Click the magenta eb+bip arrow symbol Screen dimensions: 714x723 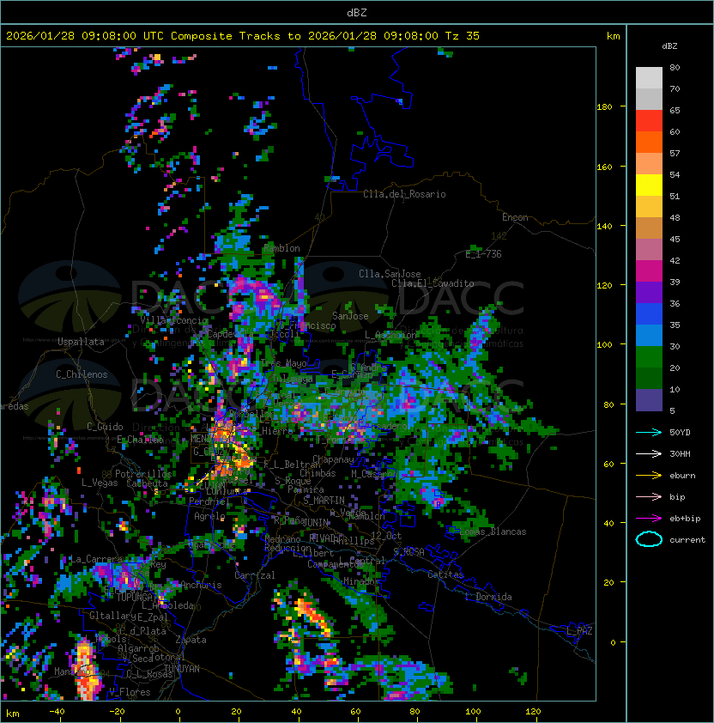point(649,519)
